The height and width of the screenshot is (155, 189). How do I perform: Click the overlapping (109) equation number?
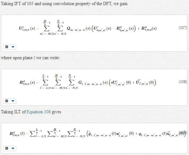(x=183, y=133)
